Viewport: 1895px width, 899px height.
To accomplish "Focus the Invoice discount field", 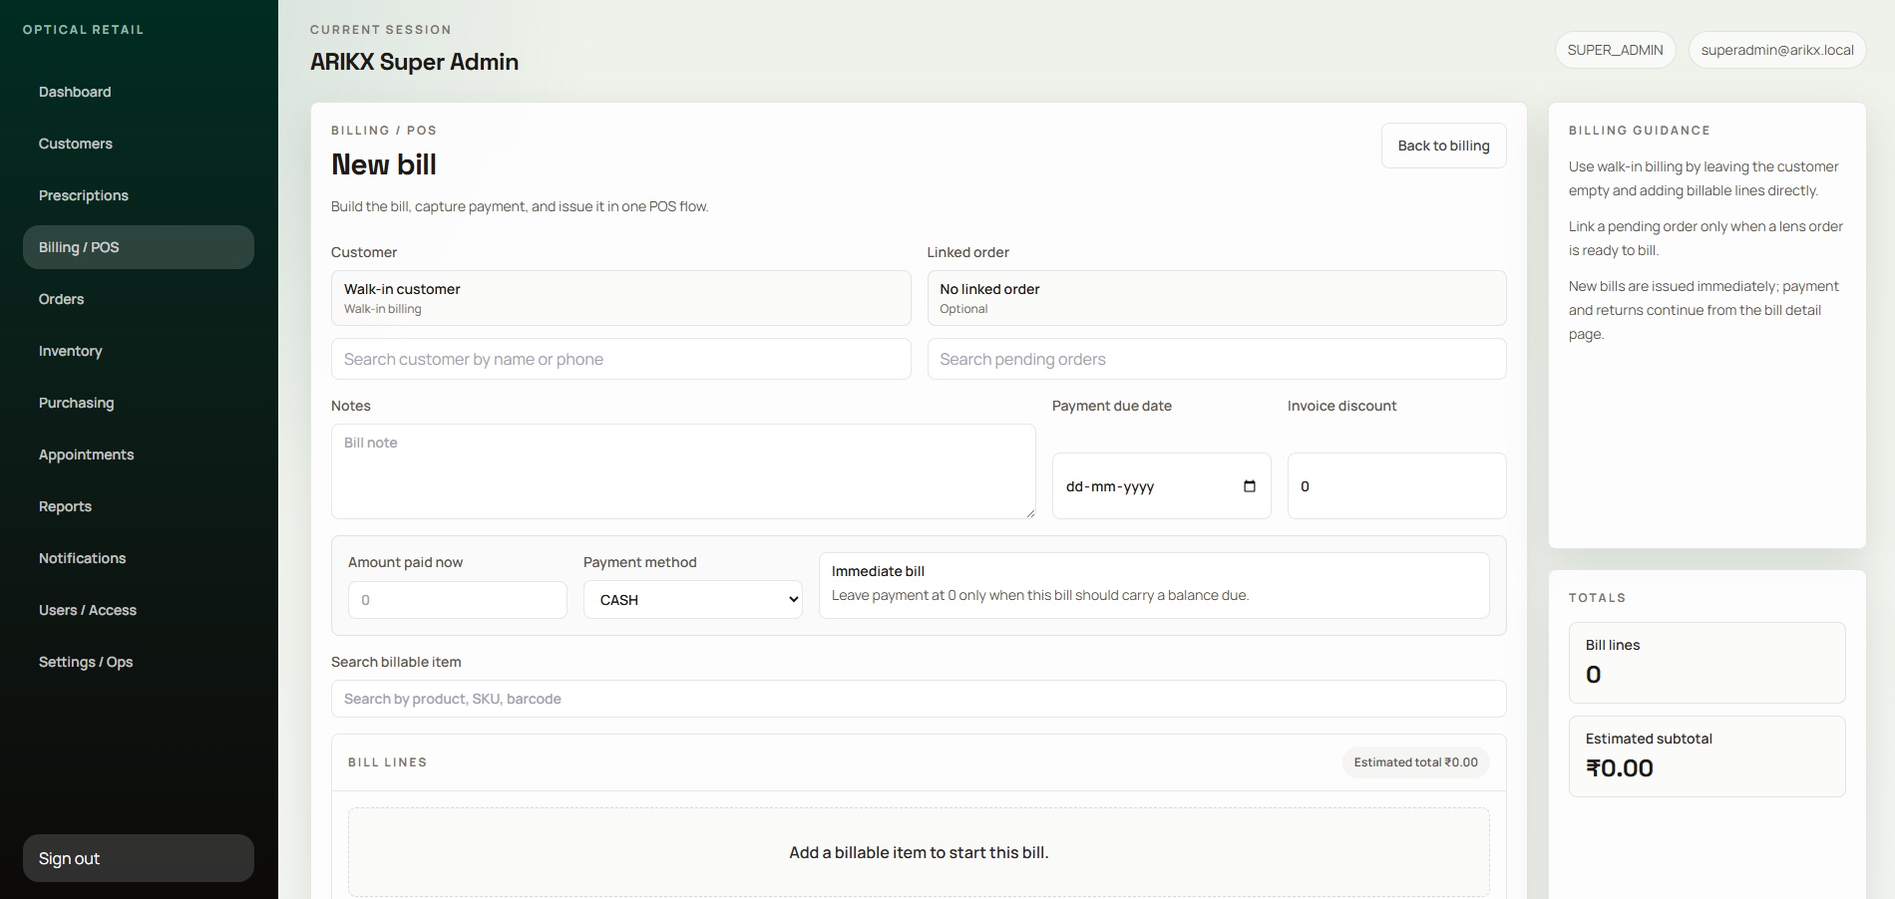I will click(x=1396, y=486).
